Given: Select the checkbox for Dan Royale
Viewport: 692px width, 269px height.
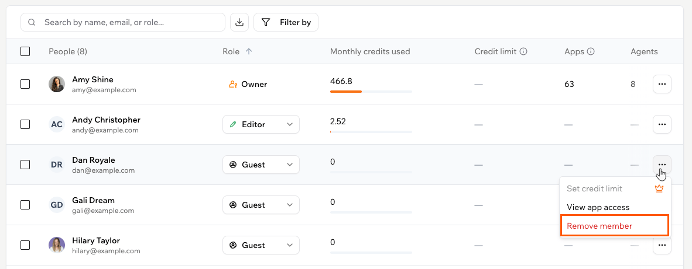Looking at the screenshot, I should pyautogui.click(x=25, y=165).
